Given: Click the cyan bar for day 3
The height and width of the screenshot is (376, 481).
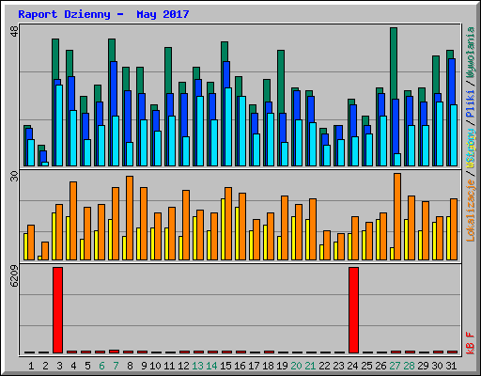Looking at the screenshot, I should (59, 125).
